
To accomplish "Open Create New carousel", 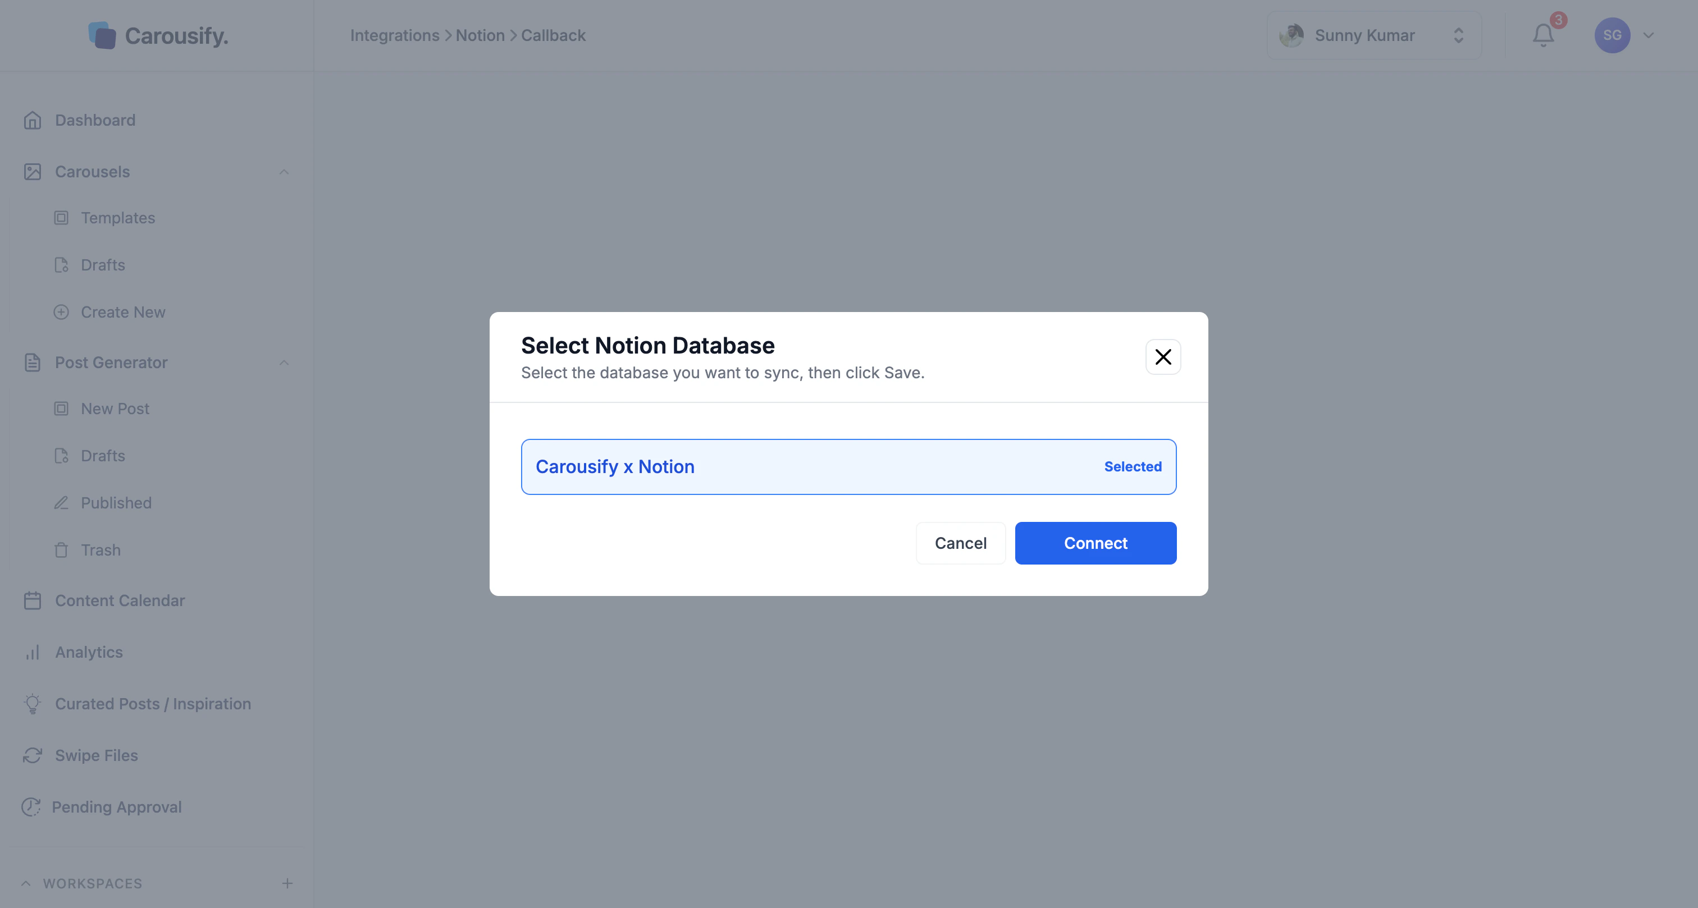I will tap(124, 313).
